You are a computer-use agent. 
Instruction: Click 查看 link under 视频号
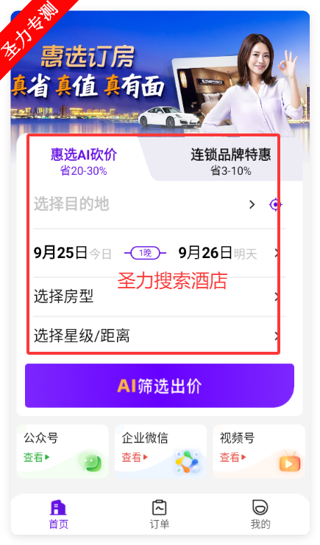click(233, 457)
